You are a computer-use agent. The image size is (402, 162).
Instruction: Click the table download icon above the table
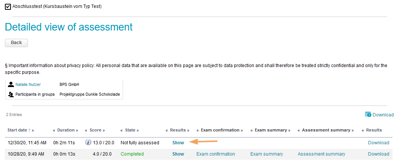coord(368,115)
